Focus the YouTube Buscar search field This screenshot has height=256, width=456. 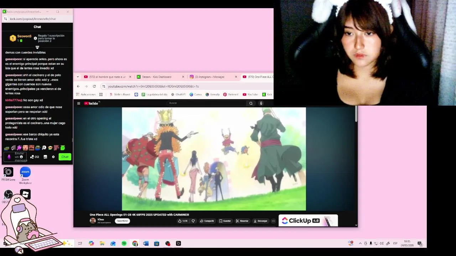click(x=207, y=103)
